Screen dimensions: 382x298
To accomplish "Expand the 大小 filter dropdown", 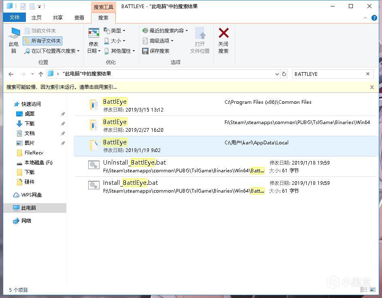I will [x=115, y=41].
